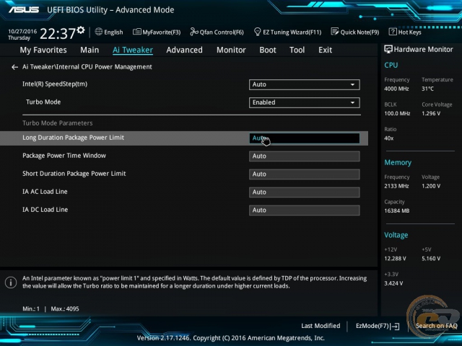This screenshot has height=346, width=462.
Task: Open the Tool tab
Action: (297, 50)
